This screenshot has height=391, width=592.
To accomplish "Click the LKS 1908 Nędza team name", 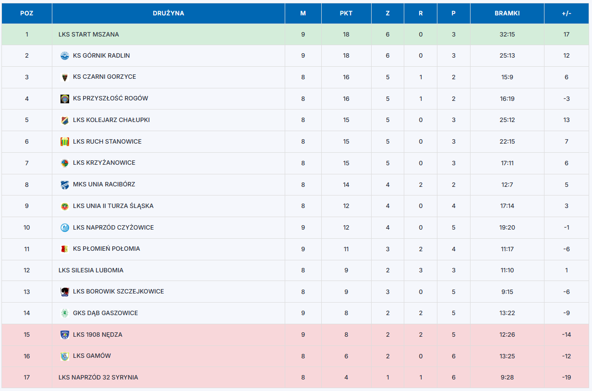I will (97, 335).
